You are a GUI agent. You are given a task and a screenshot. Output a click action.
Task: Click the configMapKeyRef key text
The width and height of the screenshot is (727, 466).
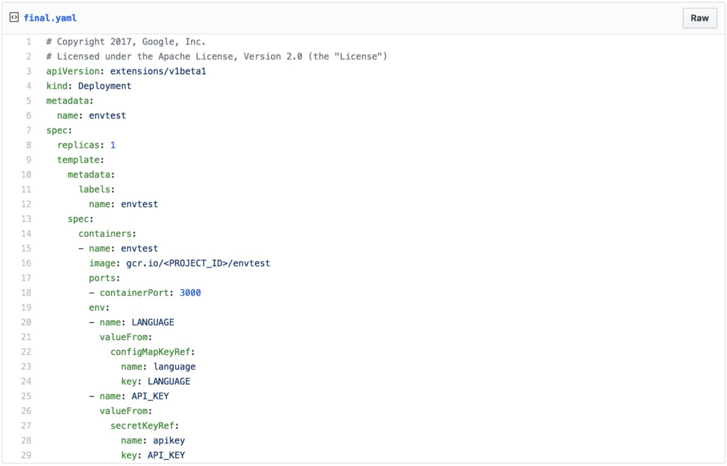pos(152,351)
